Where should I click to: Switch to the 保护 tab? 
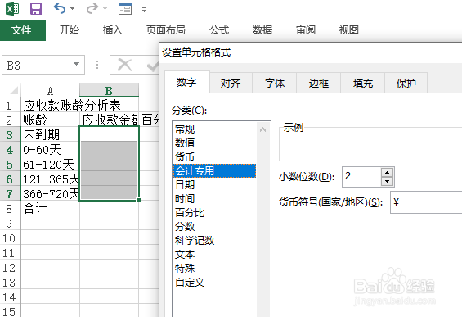coord(406,84)
